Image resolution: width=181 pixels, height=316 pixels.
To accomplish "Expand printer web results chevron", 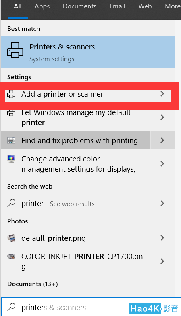I will [x=162, y=204].
